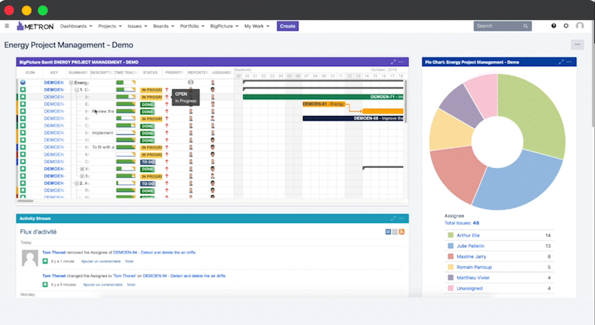
Task: Click the assignee avatar in 'To fit with a' row
Action: (213, 147)
